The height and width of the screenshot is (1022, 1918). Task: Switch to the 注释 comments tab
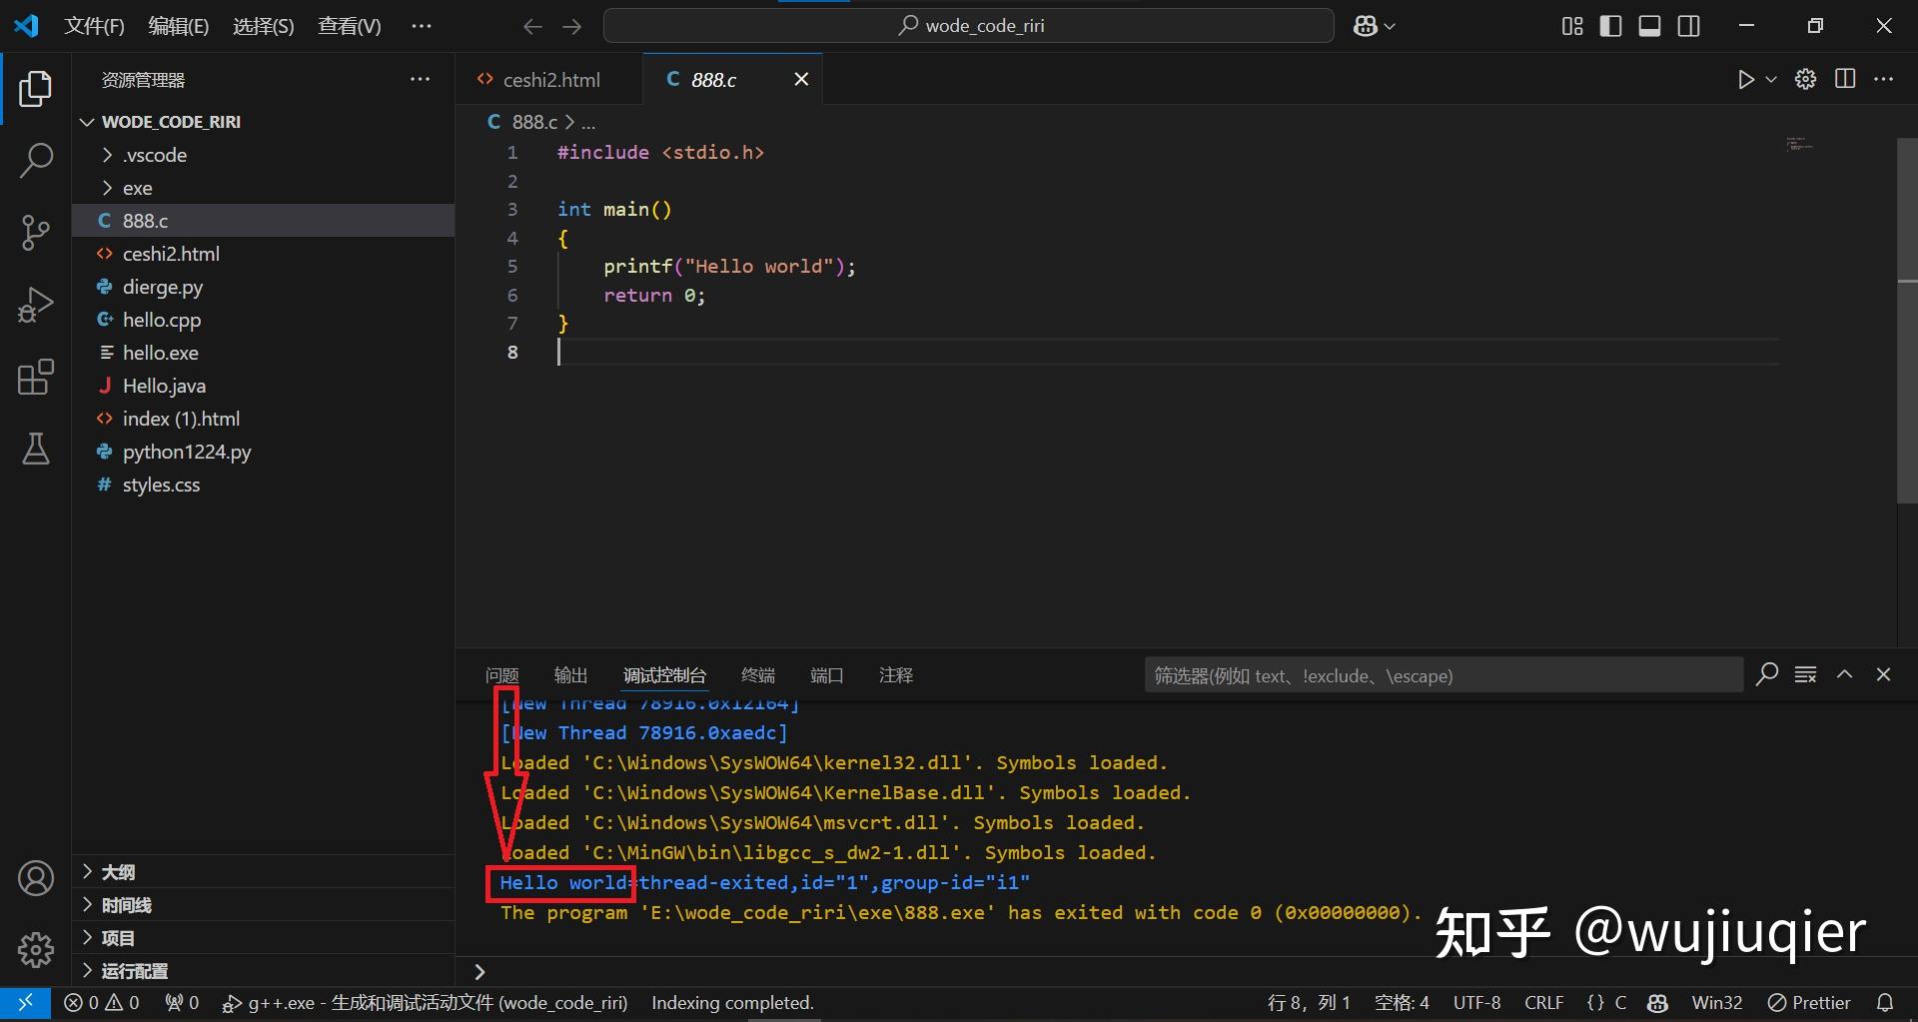pyautogui.click(x=896, y=675)
